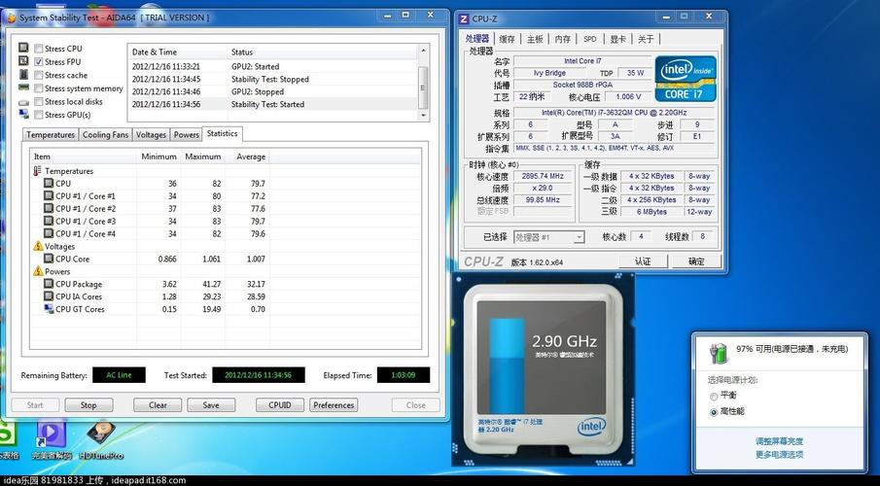Click the Intel Core i7 logo badge
This screenshot has height=486, width=880.
[686, 78]
